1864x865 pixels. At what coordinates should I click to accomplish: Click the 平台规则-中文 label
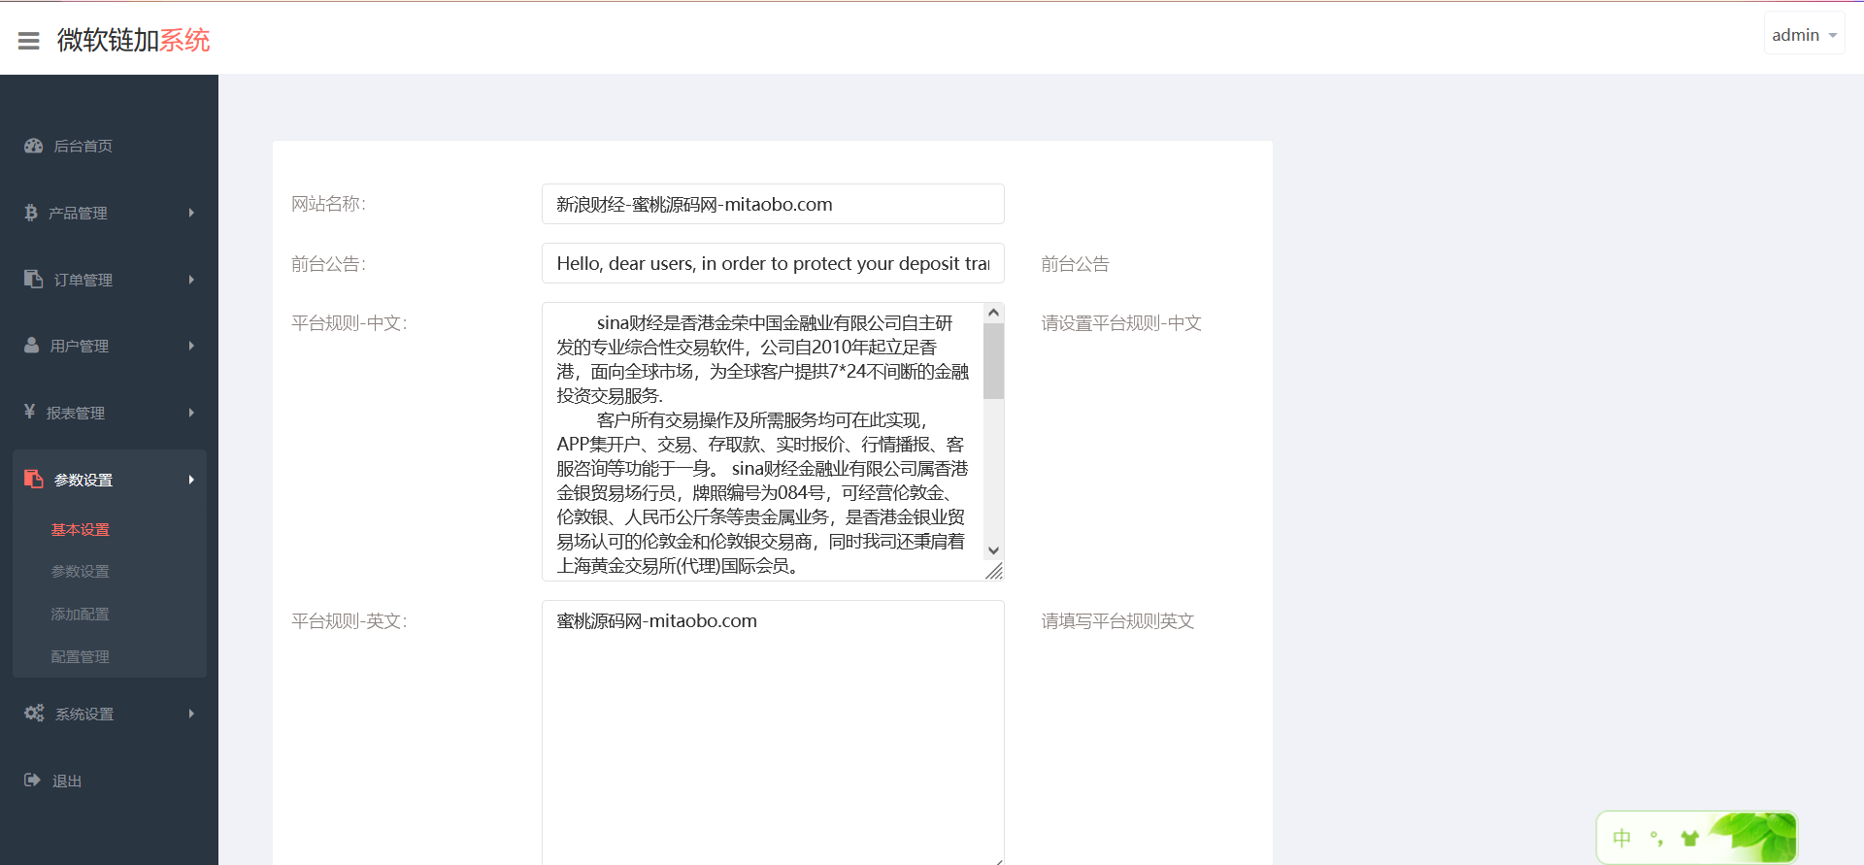[x=349, y=323]
